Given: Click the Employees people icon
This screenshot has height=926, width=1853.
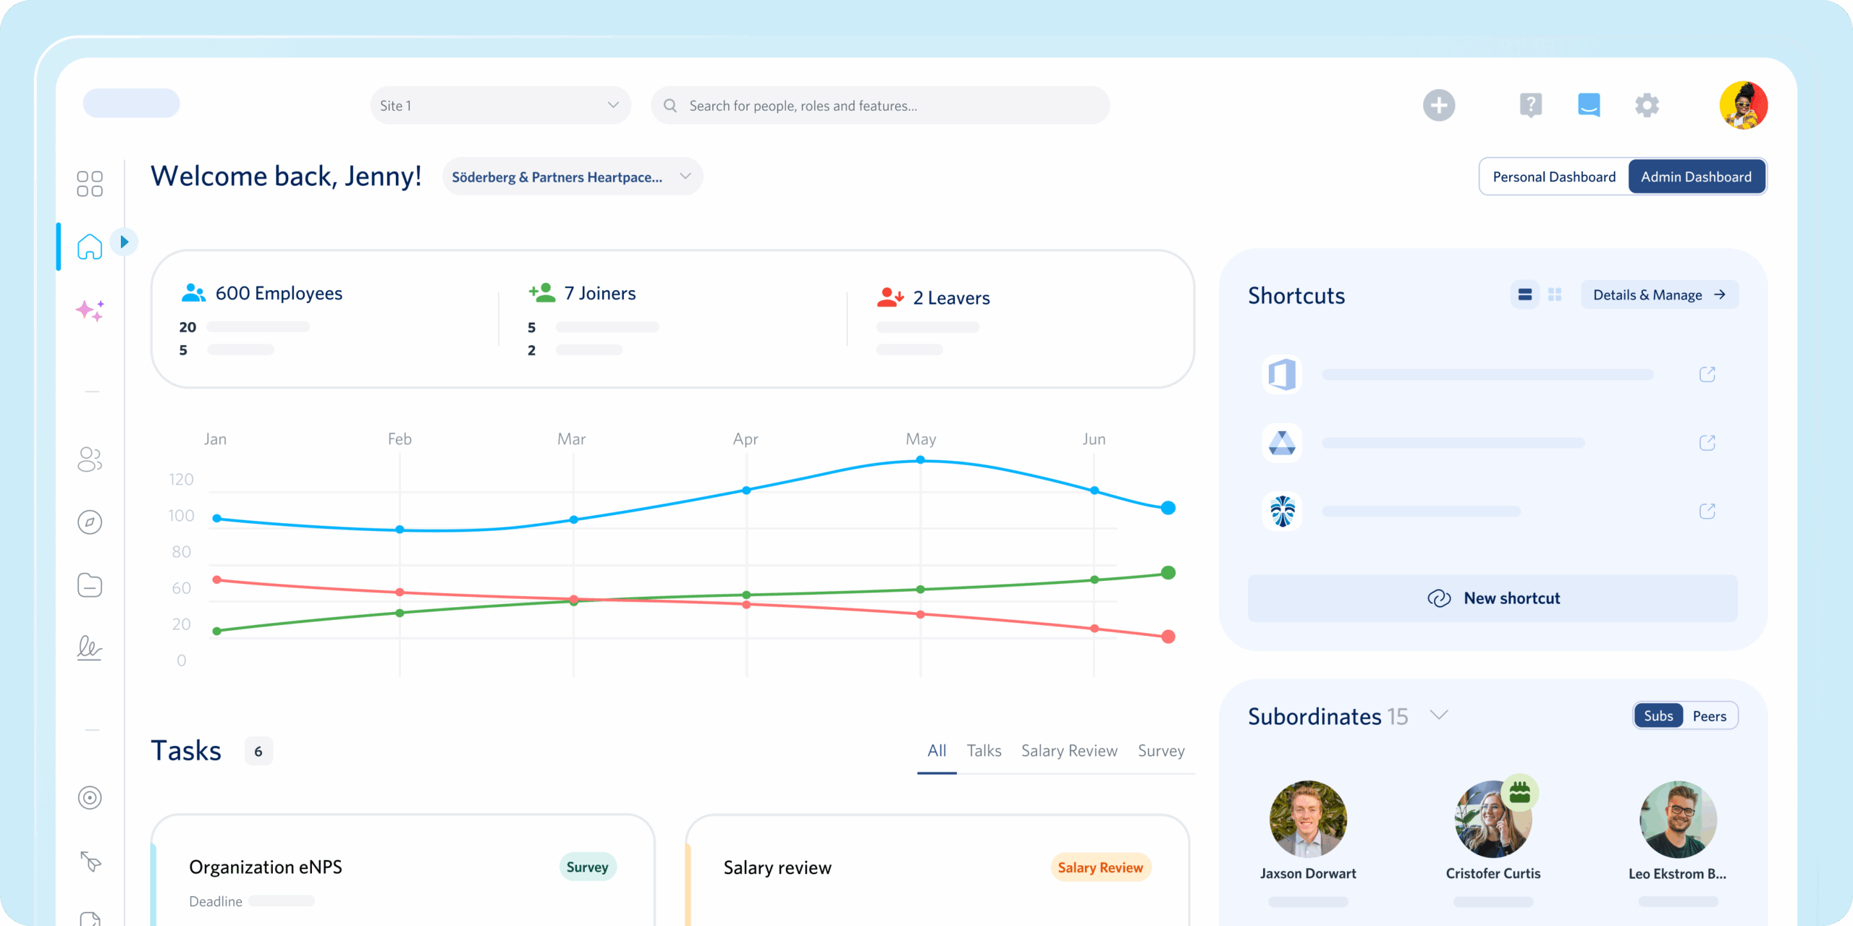Looking at the screenshot, I should pyautogui.click(x=193, y=293).
